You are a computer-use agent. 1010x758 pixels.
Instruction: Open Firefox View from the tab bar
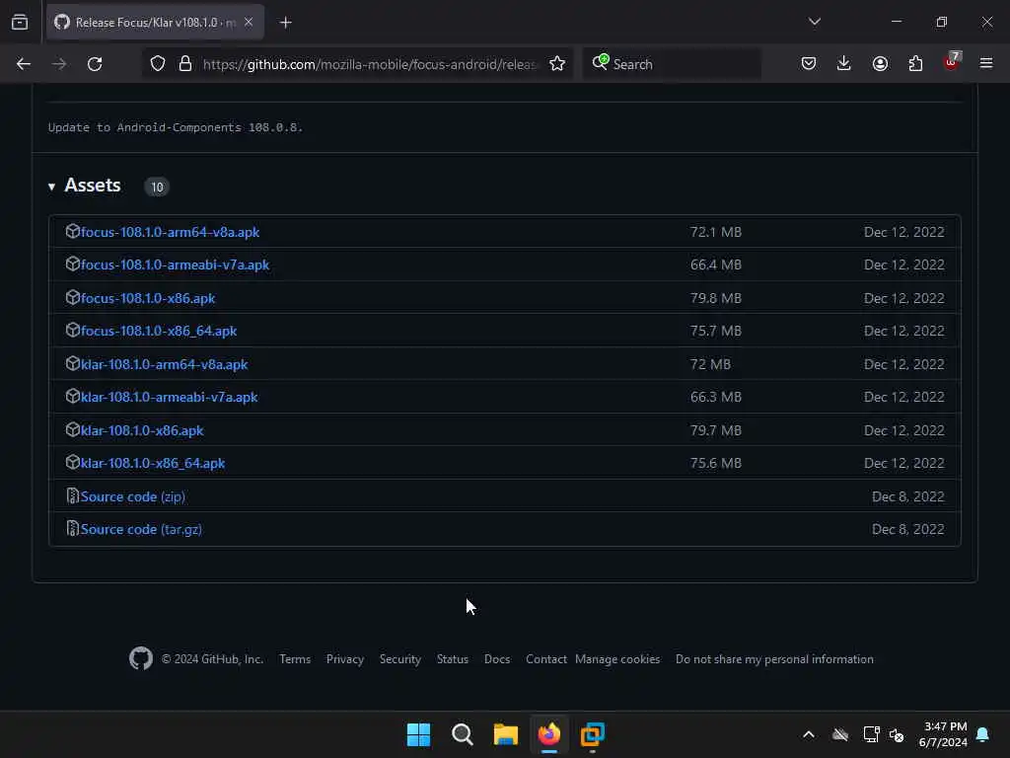(x=20, y=23)
